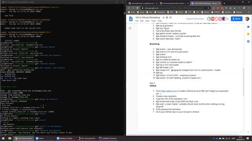Open the Tools menu in Docs

pos(154,21)
